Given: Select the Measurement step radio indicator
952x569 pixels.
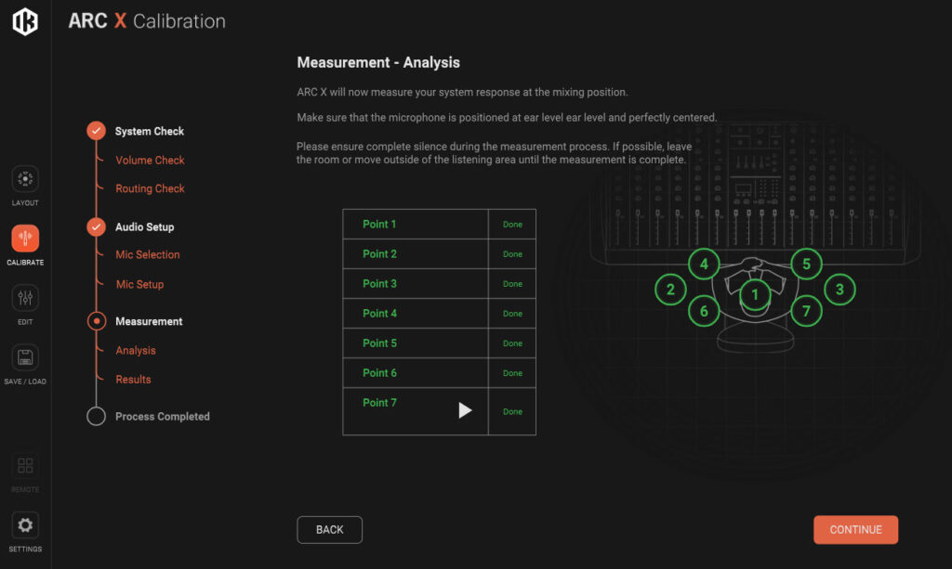Looking at the screenshot, I should (x=96, y=321).
